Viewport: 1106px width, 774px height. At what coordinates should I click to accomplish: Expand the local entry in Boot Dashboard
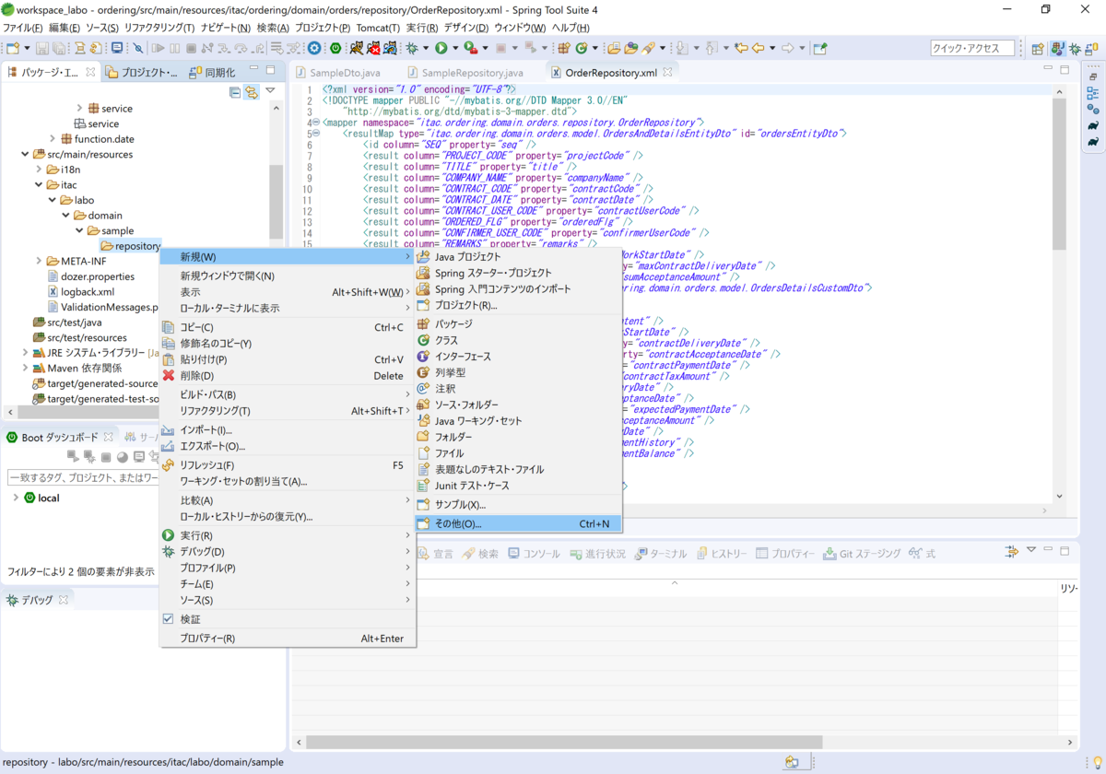point(17,497)
